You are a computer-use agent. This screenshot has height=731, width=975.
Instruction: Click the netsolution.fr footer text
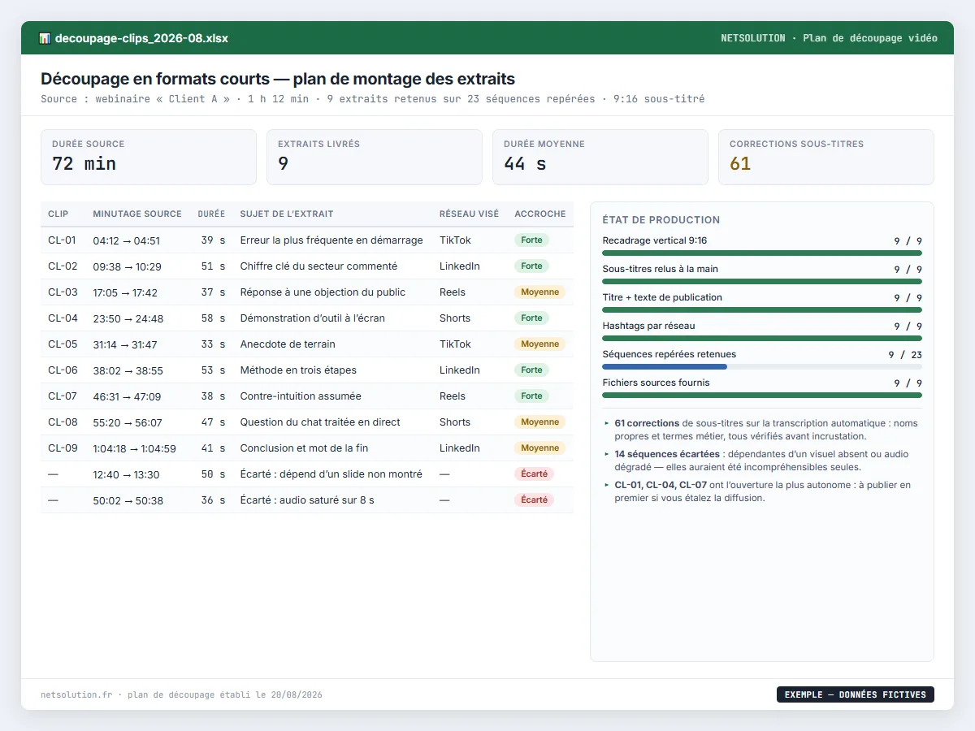76,695
